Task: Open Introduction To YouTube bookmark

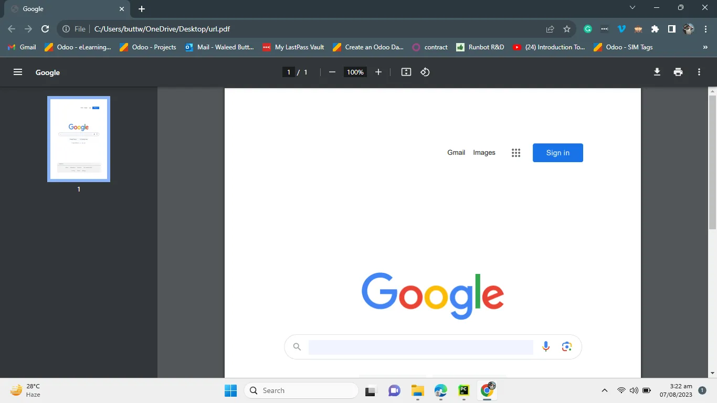Action: [x=549, y=47]
